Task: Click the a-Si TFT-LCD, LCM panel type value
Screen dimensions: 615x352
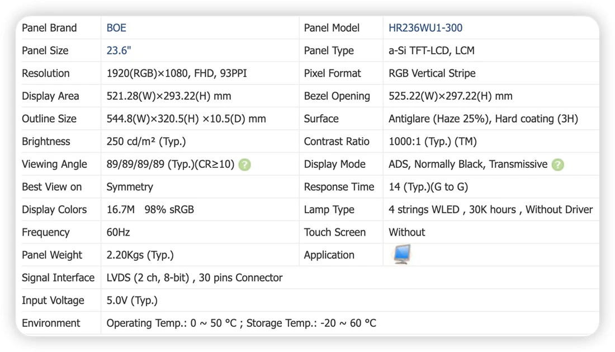Action: coord(432,50)
